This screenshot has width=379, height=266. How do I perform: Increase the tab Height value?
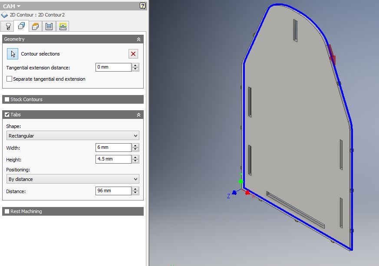[x=135, y=157]
